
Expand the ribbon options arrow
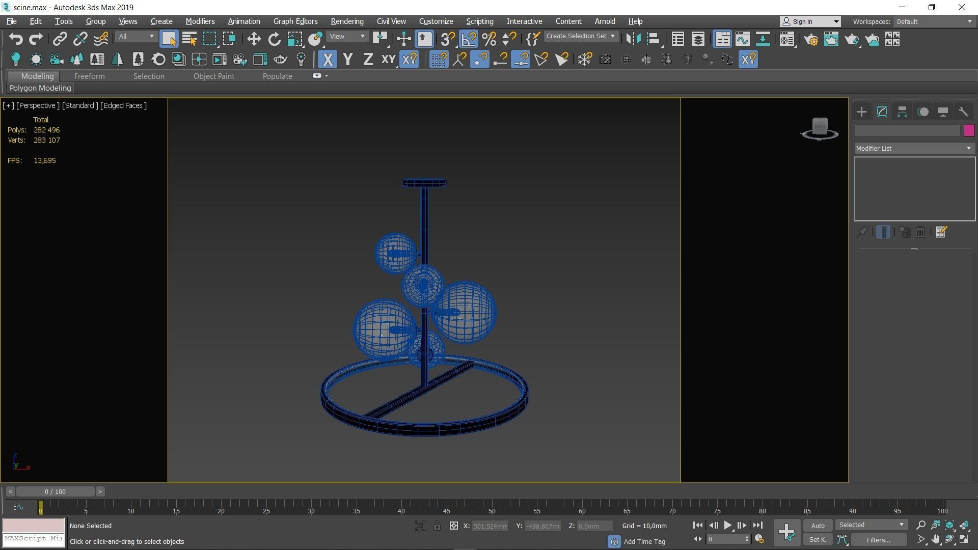[x=327, y=76]
